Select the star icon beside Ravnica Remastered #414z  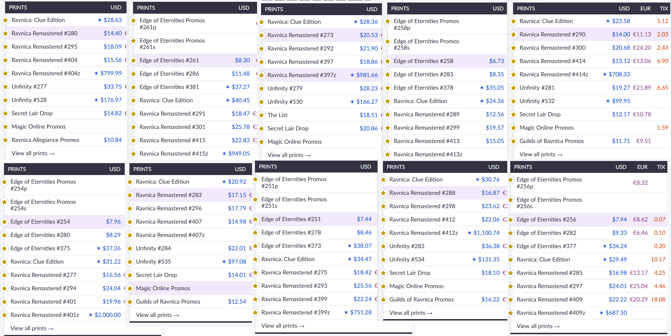point(513,75)
